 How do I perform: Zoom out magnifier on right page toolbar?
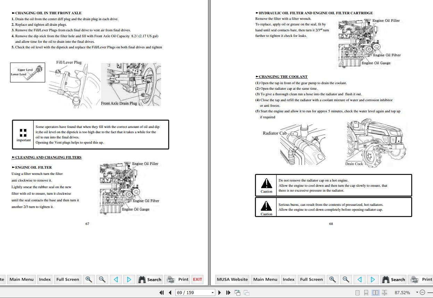pyautogui.click(x=346, y=279)
